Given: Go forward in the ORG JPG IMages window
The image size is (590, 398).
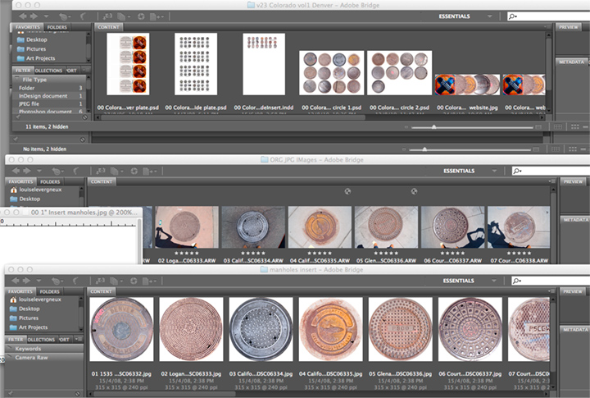Looking at the screenshot, I should tap(27, 171).
